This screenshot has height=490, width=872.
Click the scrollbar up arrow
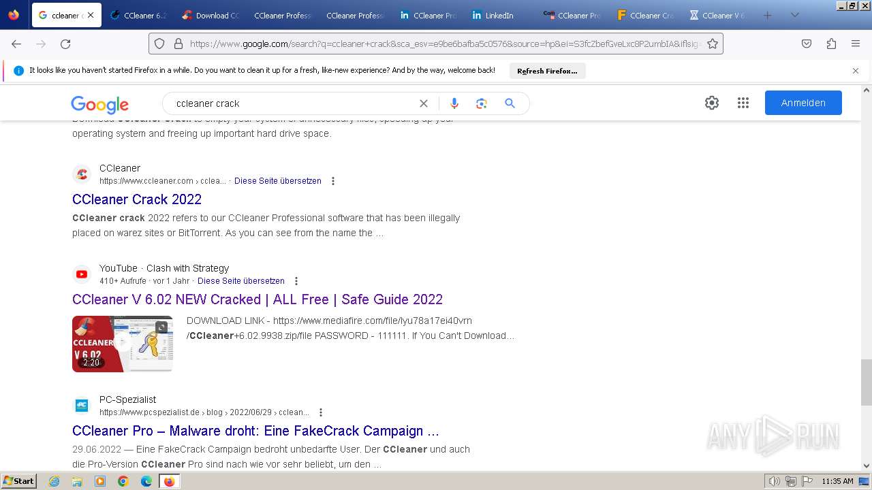(867, 89)
